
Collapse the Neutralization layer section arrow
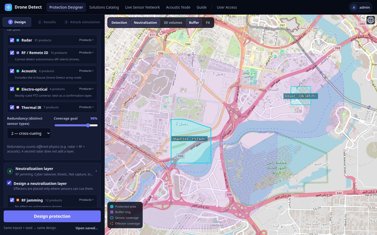[x=96, y=171]
